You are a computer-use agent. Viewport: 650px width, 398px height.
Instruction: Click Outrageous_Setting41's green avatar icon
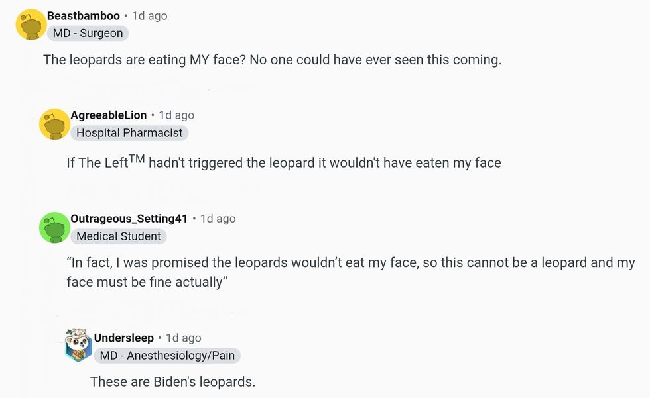tap(54, 228)
